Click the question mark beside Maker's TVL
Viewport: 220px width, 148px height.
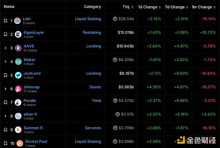point(115,60)
